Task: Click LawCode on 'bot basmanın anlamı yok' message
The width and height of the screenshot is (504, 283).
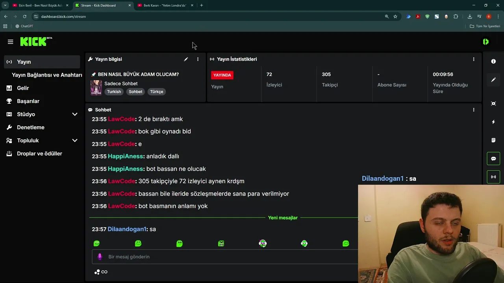Action: (121, 206)
